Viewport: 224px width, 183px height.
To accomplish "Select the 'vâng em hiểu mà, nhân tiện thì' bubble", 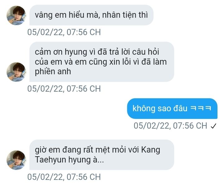I will pos(91,15).
